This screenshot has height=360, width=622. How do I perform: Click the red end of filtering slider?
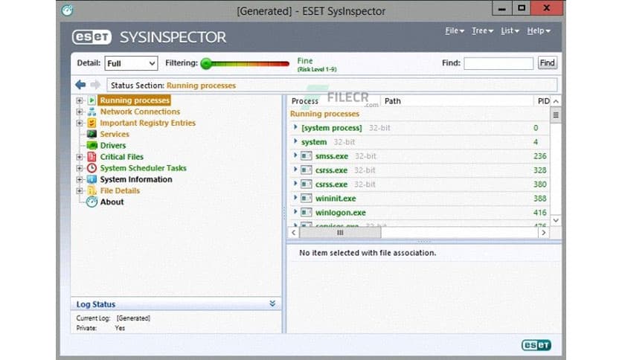pos(283,63)
